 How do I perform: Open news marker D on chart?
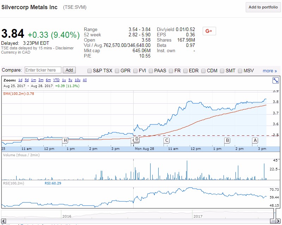click(x=137, y=139)
